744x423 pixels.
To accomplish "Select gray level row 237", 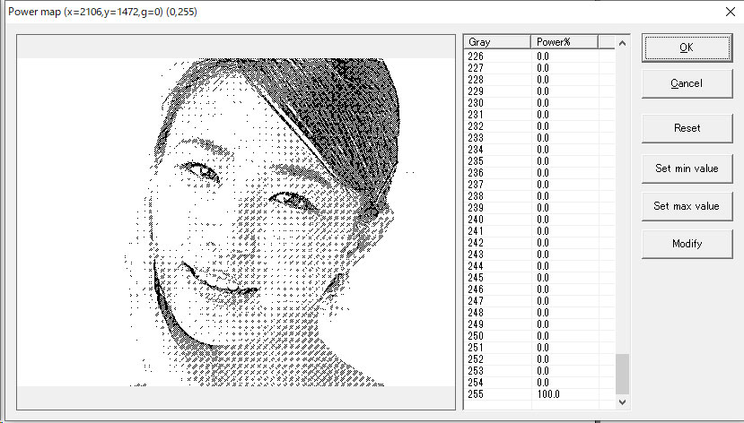I will [x=539, y=185].
